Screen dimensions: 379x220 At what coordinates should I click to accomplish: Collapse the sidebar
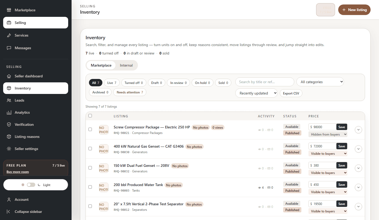tap(36, 212)
